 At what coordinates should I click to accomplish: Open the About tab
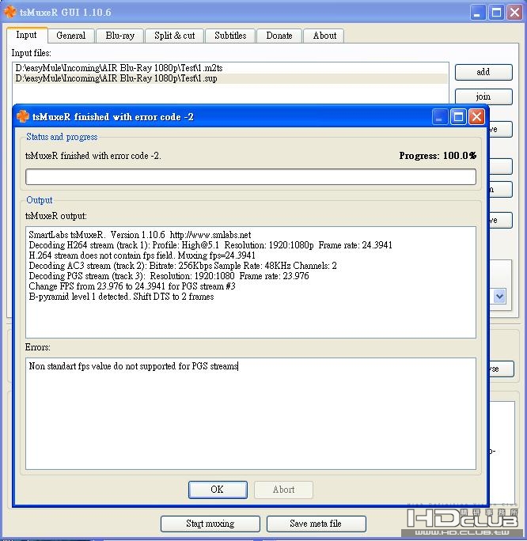click(x=324, y=36)
